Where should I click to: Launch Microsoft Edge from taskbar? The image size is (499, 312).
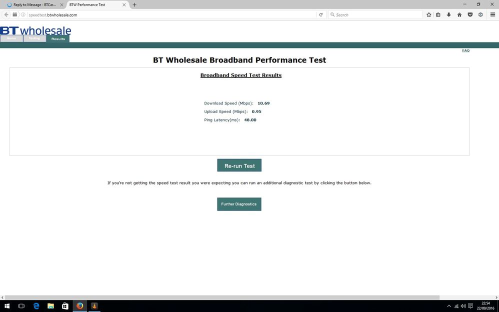coord(36,306)
